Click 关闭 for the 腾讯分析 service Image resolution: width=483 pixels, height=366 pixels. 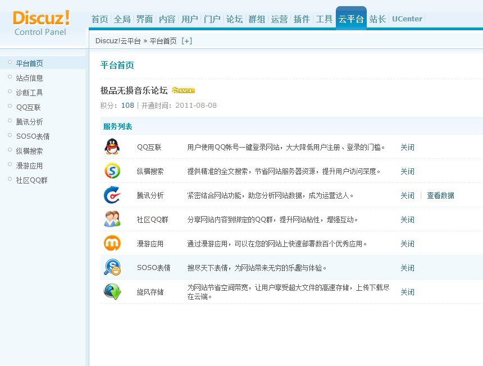click(x=408, y=195)
